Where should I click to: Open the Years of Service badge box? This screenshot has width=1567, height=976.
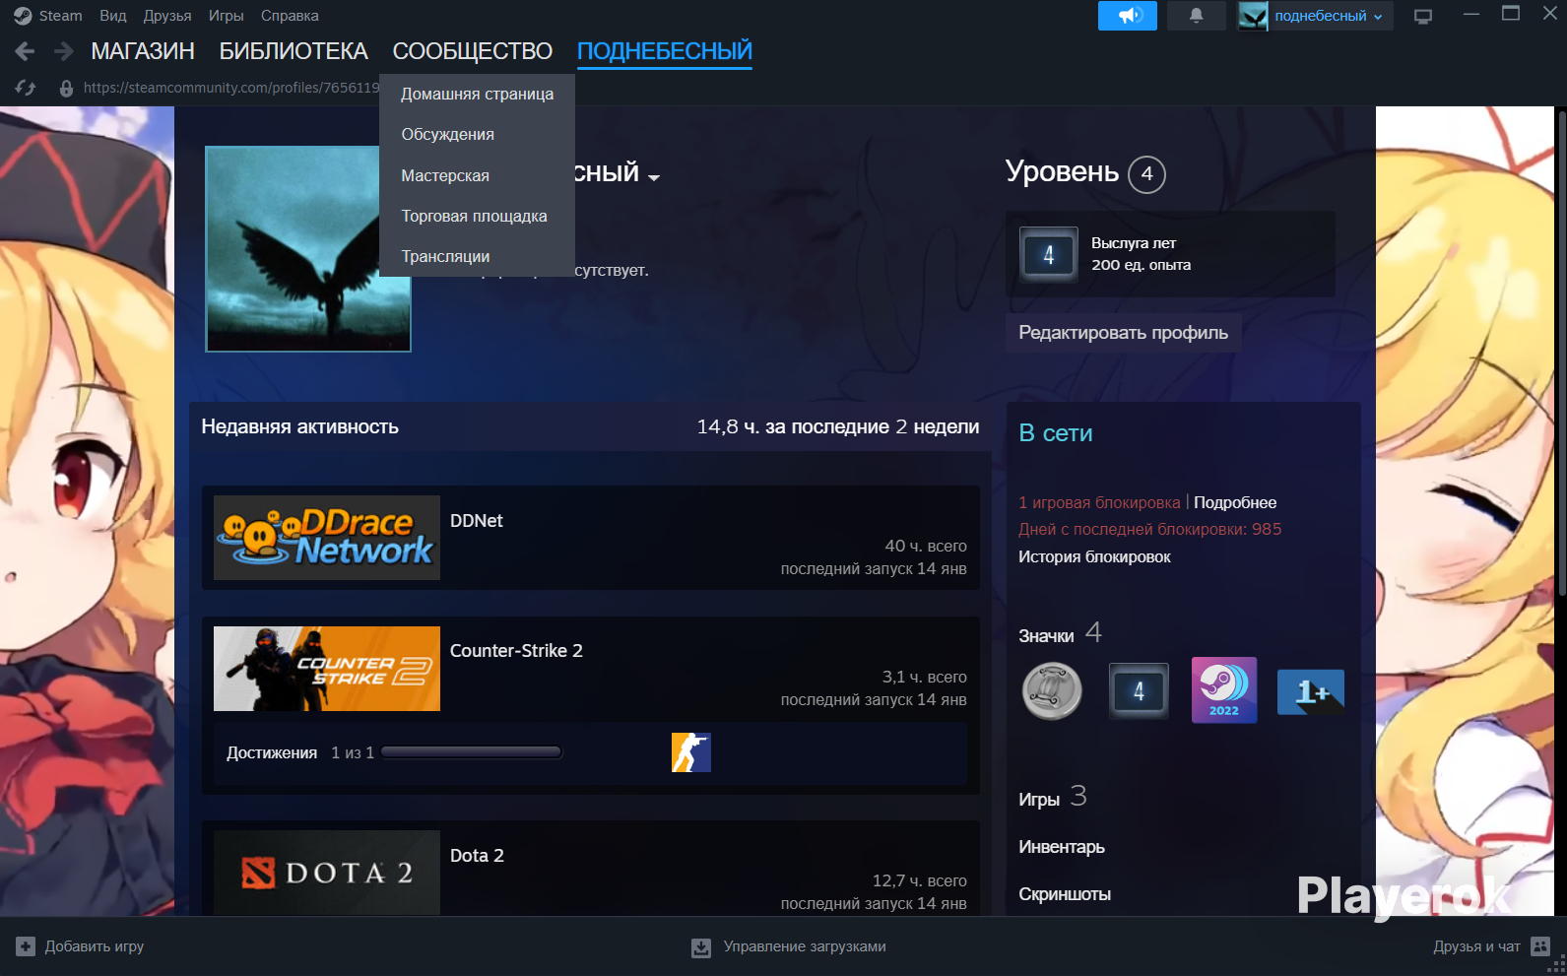tap(1170, 254)
